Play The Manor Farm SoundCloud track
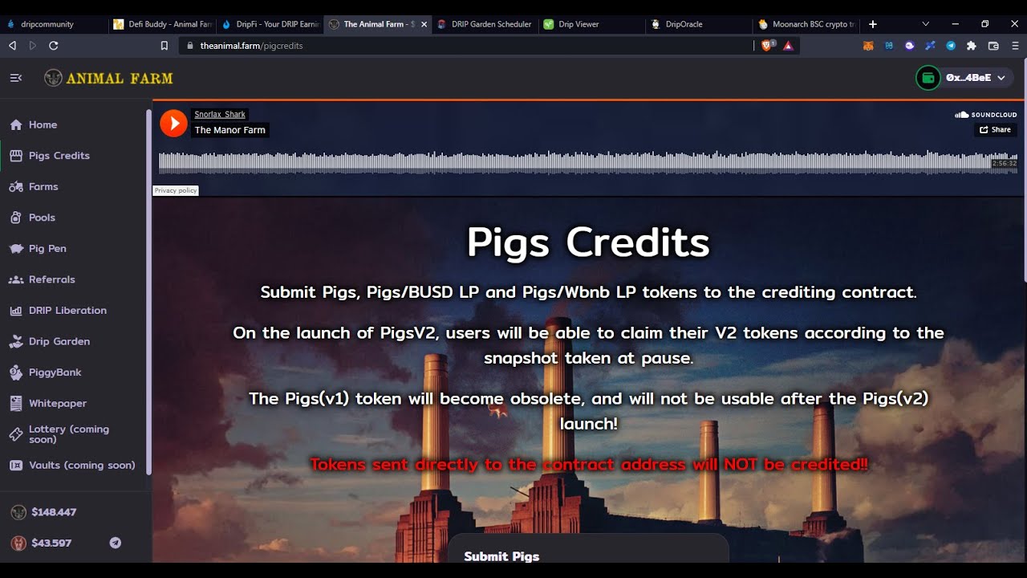The height and width of the screenshot is (578, 1027). click(173, 123)
